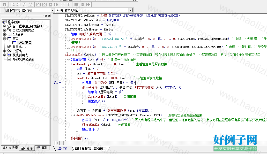Viewport: 267px width, 154px height.
Task: Click the 返回值 = 返回值 + 取字节集数据 line
Action: click(x=114, y=111)
